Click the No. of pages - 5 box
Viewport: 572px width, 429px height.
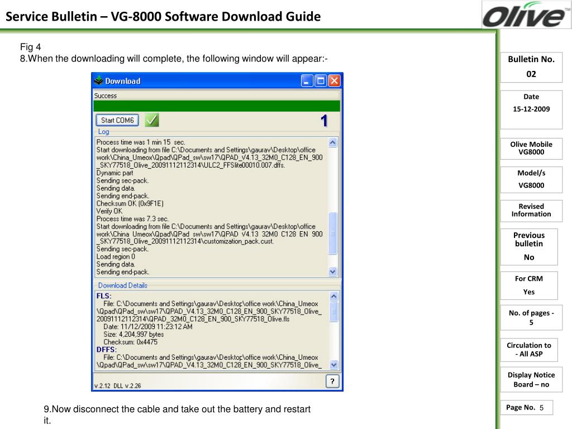tap(531, 317)
